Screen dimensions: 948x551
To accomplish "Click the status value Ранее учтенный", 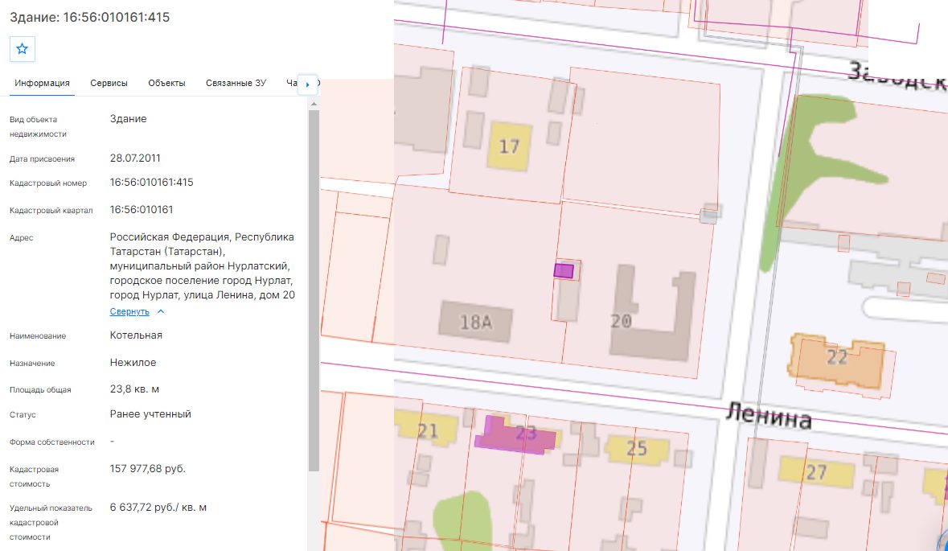I will pos(150,413).
